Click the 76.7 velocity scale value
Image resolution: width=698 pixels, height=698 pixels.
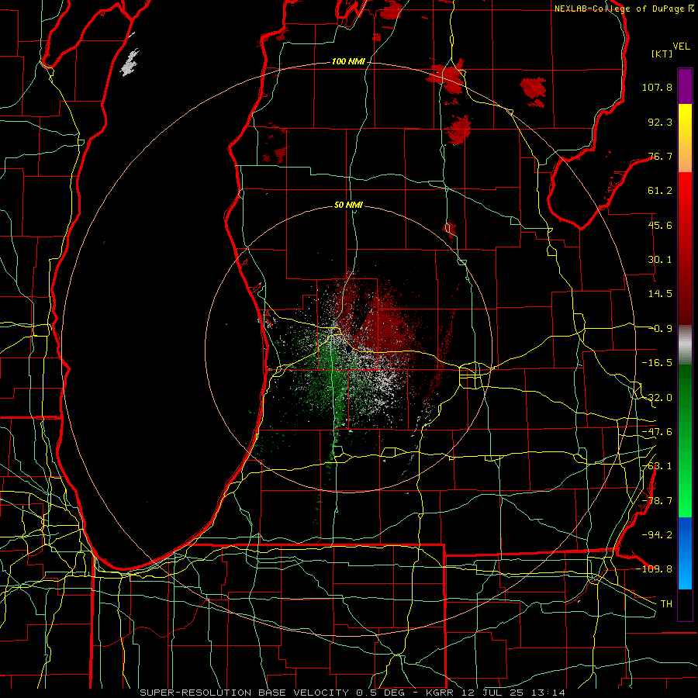[x=660, y=156]
